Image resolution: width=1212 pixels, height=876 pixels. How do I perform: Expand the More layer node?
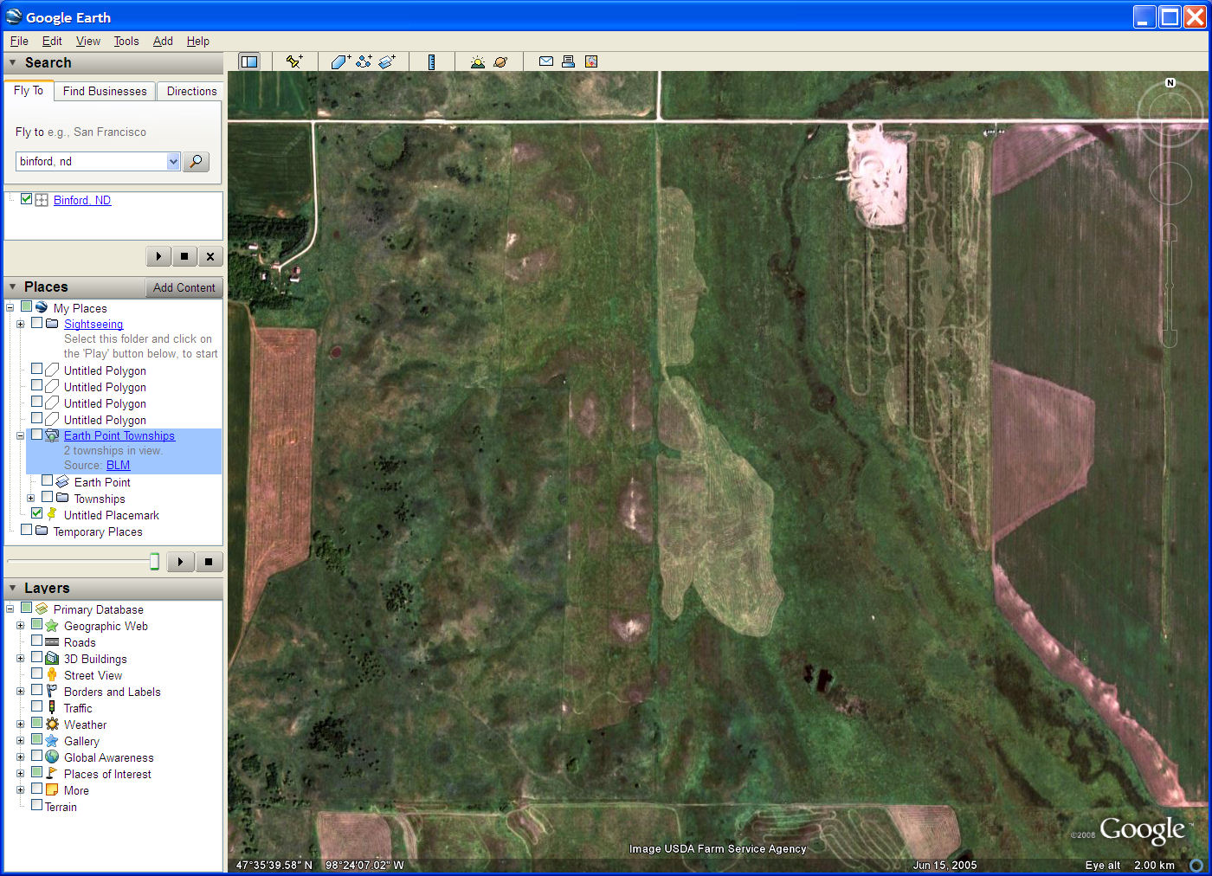pyautogui.click(x=20, y=790)
